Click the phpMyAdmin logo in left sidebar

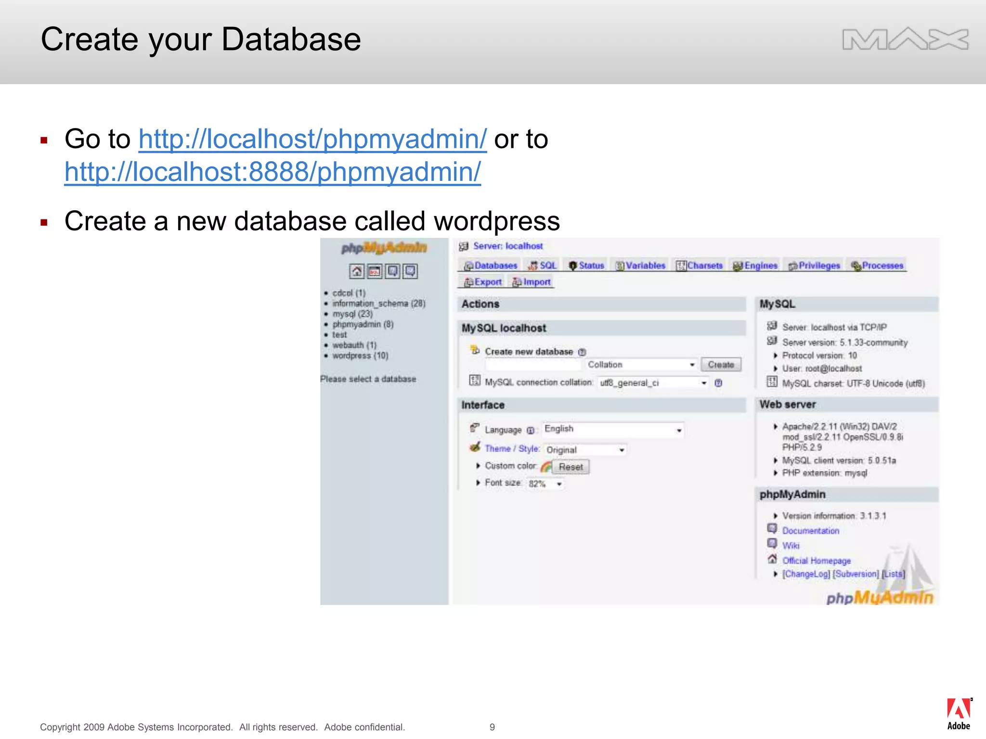click(384, 247)
